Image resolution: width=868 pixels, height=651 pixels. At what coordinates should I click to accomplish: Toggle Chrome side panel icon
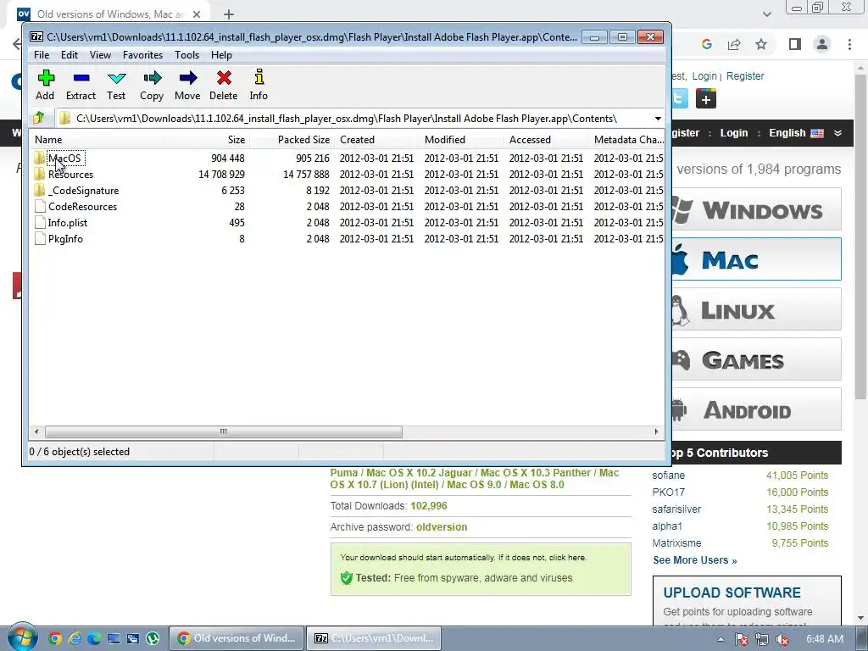click(795, 44)
